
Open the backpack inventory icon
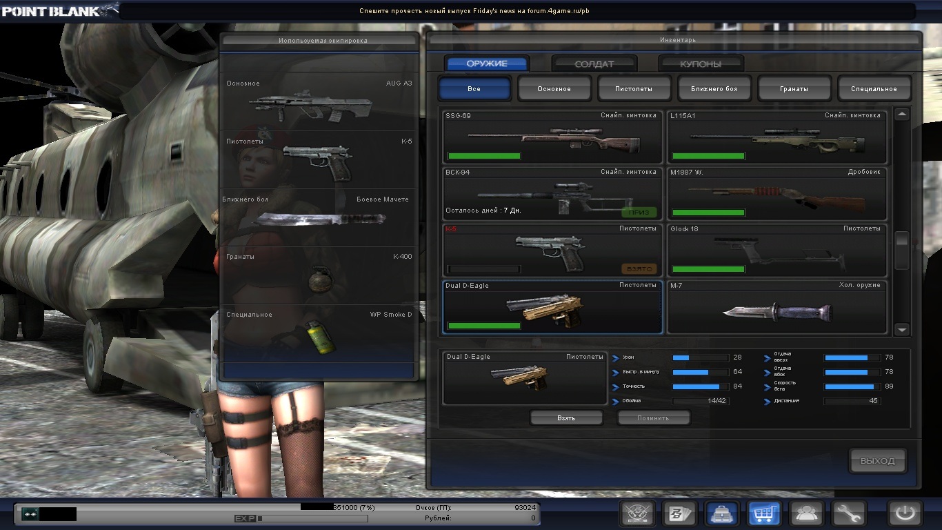coord(722,513)
